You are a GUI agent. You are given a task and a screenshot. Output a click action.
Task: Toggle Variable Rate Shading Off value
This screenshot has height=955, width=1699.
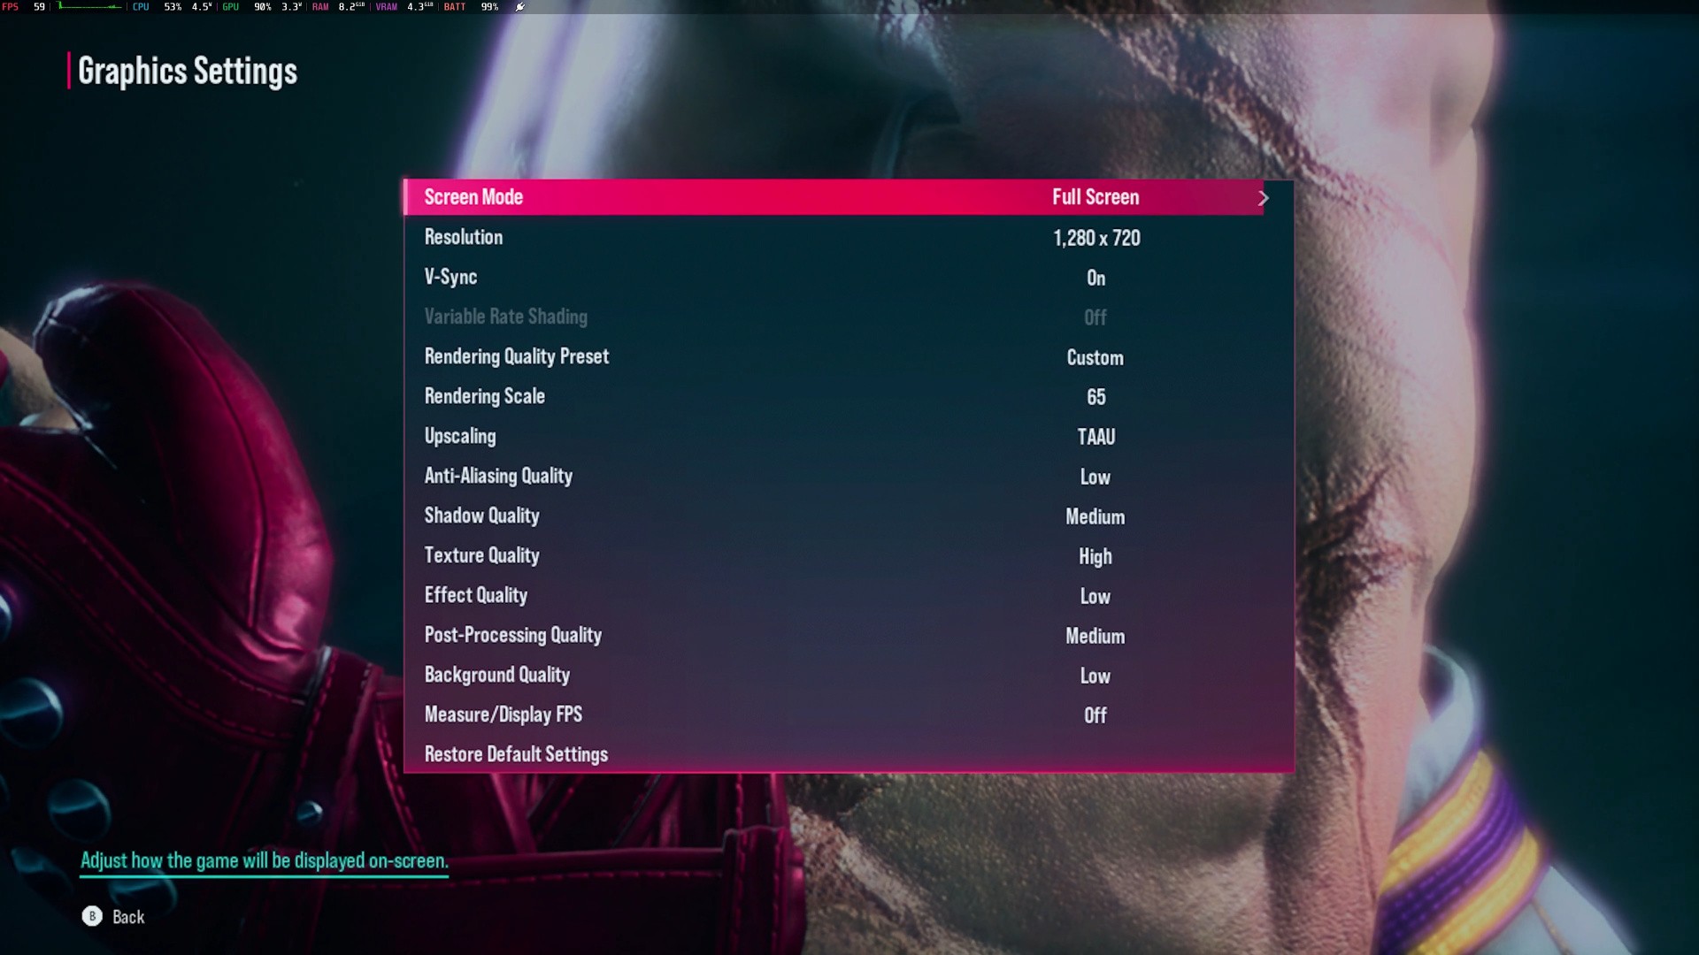coord(1096,317)
